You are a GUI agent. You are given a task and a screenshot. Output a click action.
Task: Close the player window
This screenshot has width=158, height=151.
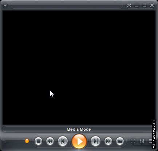pyautogui.click(x=152, y=5)
